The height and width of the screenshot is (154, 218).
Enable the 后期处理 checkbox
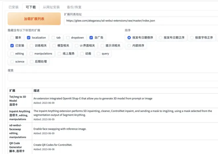(32, 61)
